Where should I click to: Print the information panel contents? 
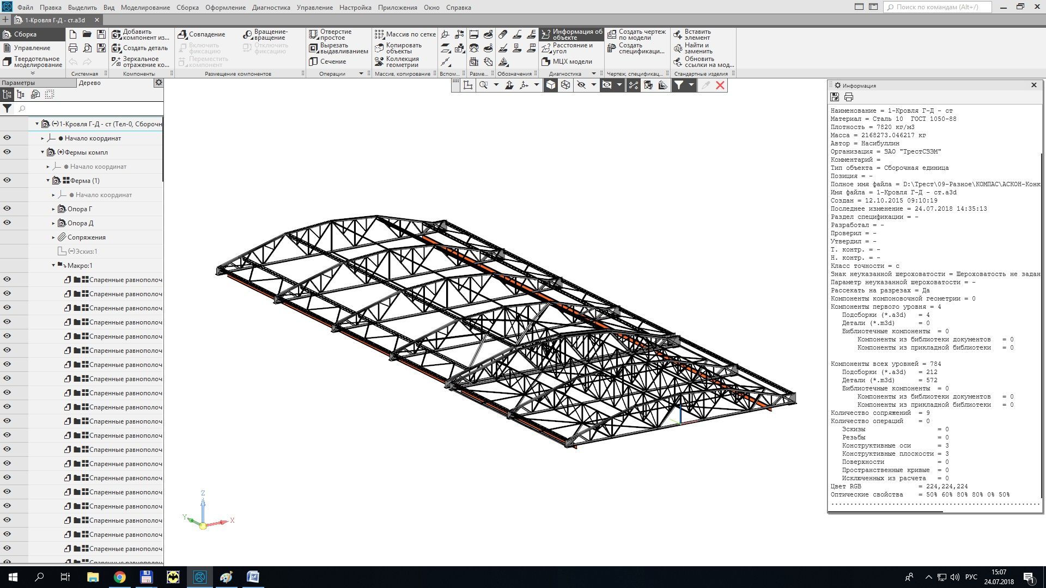point(849,97)
